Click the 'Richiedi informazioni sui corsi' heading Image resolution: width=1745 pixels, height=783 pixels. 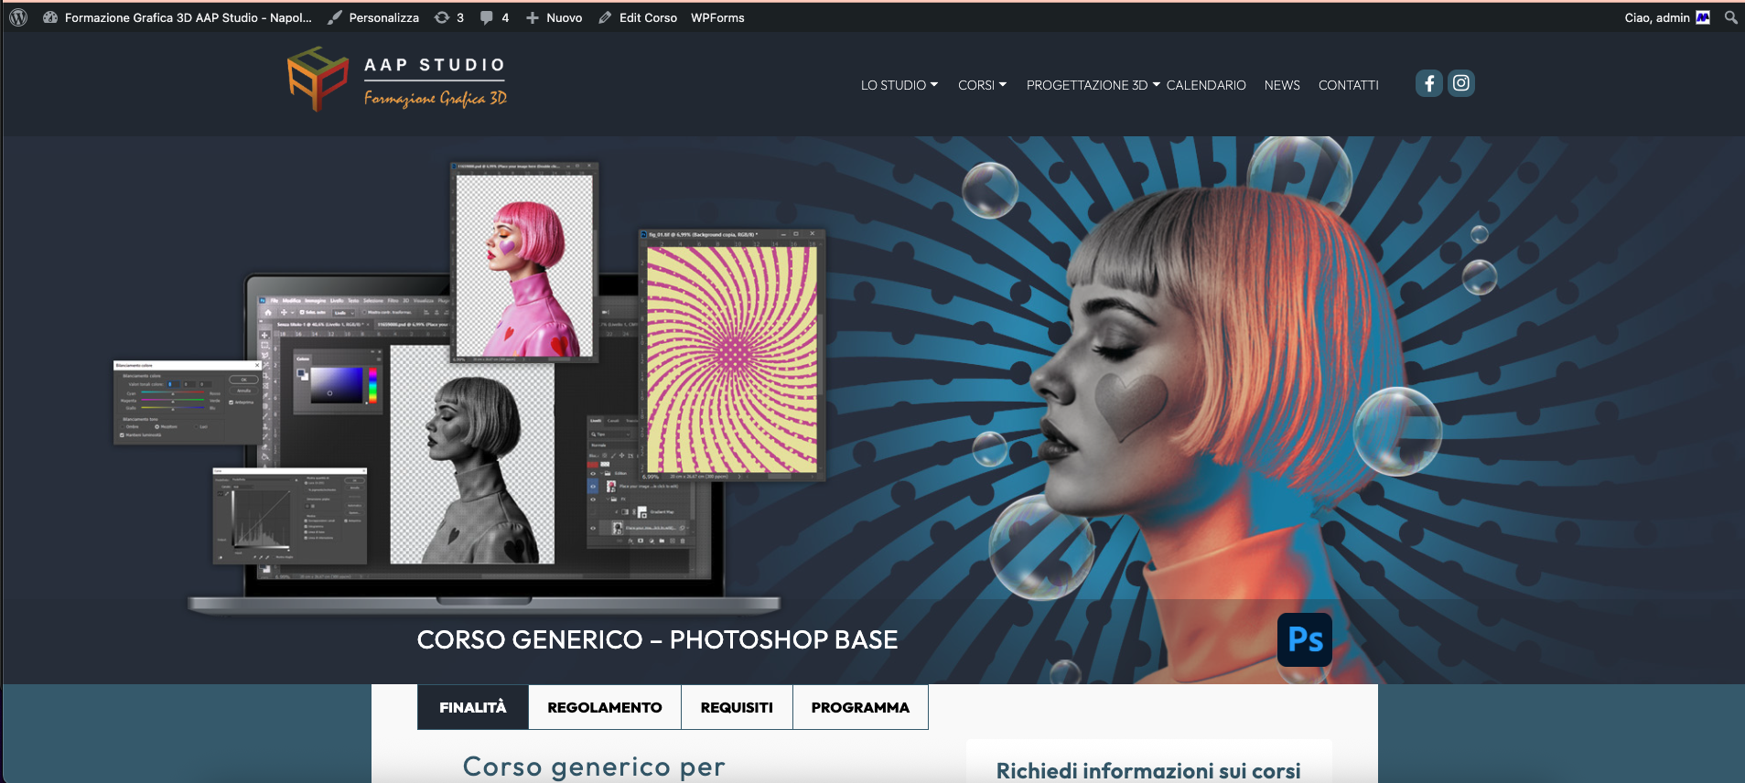coord(1148,771)
